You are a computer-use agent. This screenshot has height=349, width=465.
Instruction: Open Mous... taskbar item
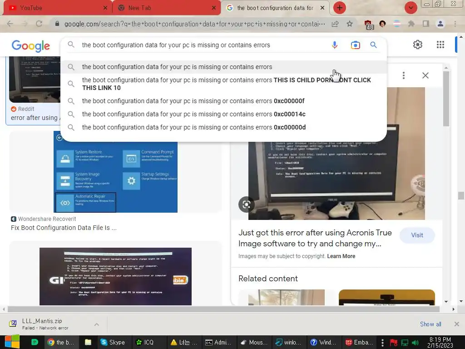[253, 342]
